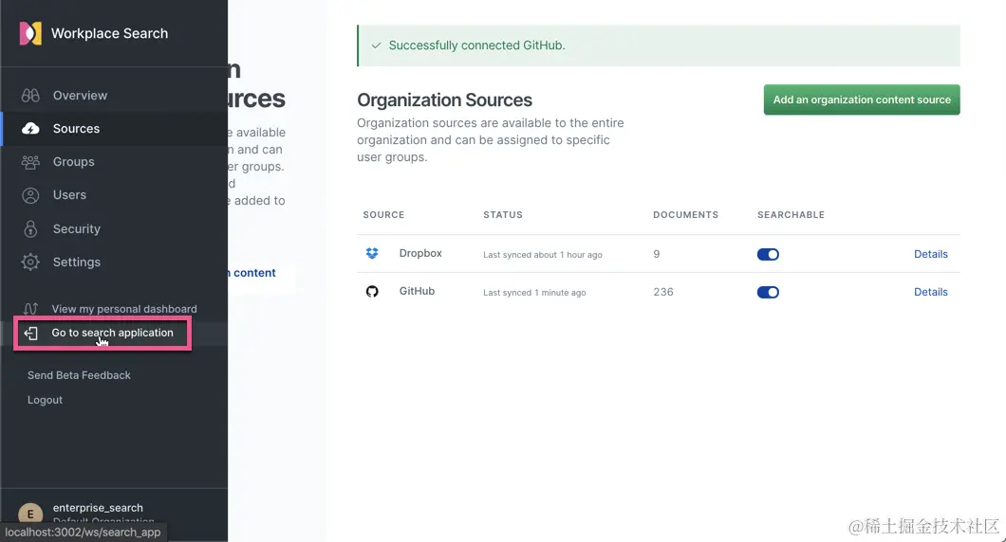Select Go to search application
This screenshot has width=1006, height=542.
tap(112, 334)
